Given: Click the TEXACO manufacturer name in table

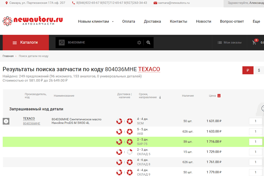Looking at the screenshot, I should tap(29, 119).
